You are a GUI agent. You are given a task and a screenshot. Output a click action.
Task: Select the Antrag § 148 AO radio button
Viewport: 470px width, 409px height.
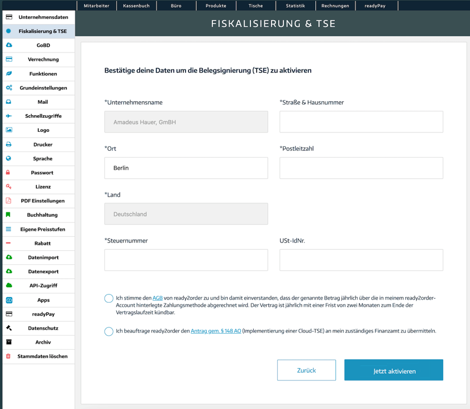(109, 331)
